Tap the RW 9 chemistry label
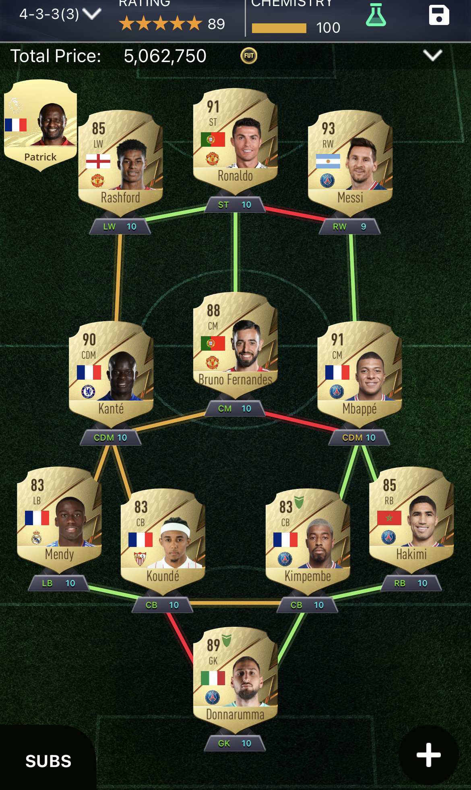Viewport: 471px width, 790px height. click(349, 227)
